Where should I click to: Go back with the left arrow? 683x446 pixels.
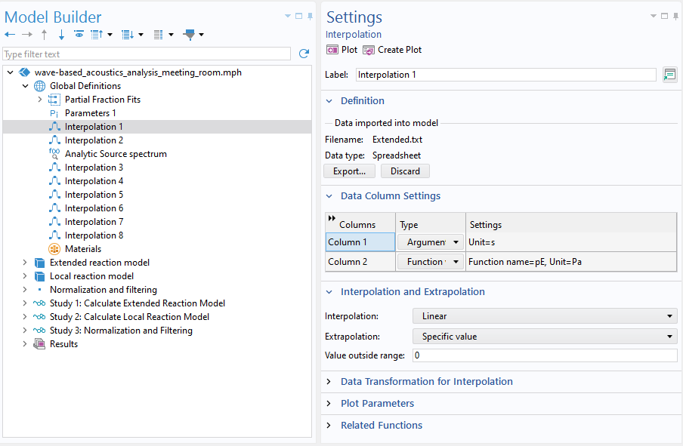click(10, 35)
